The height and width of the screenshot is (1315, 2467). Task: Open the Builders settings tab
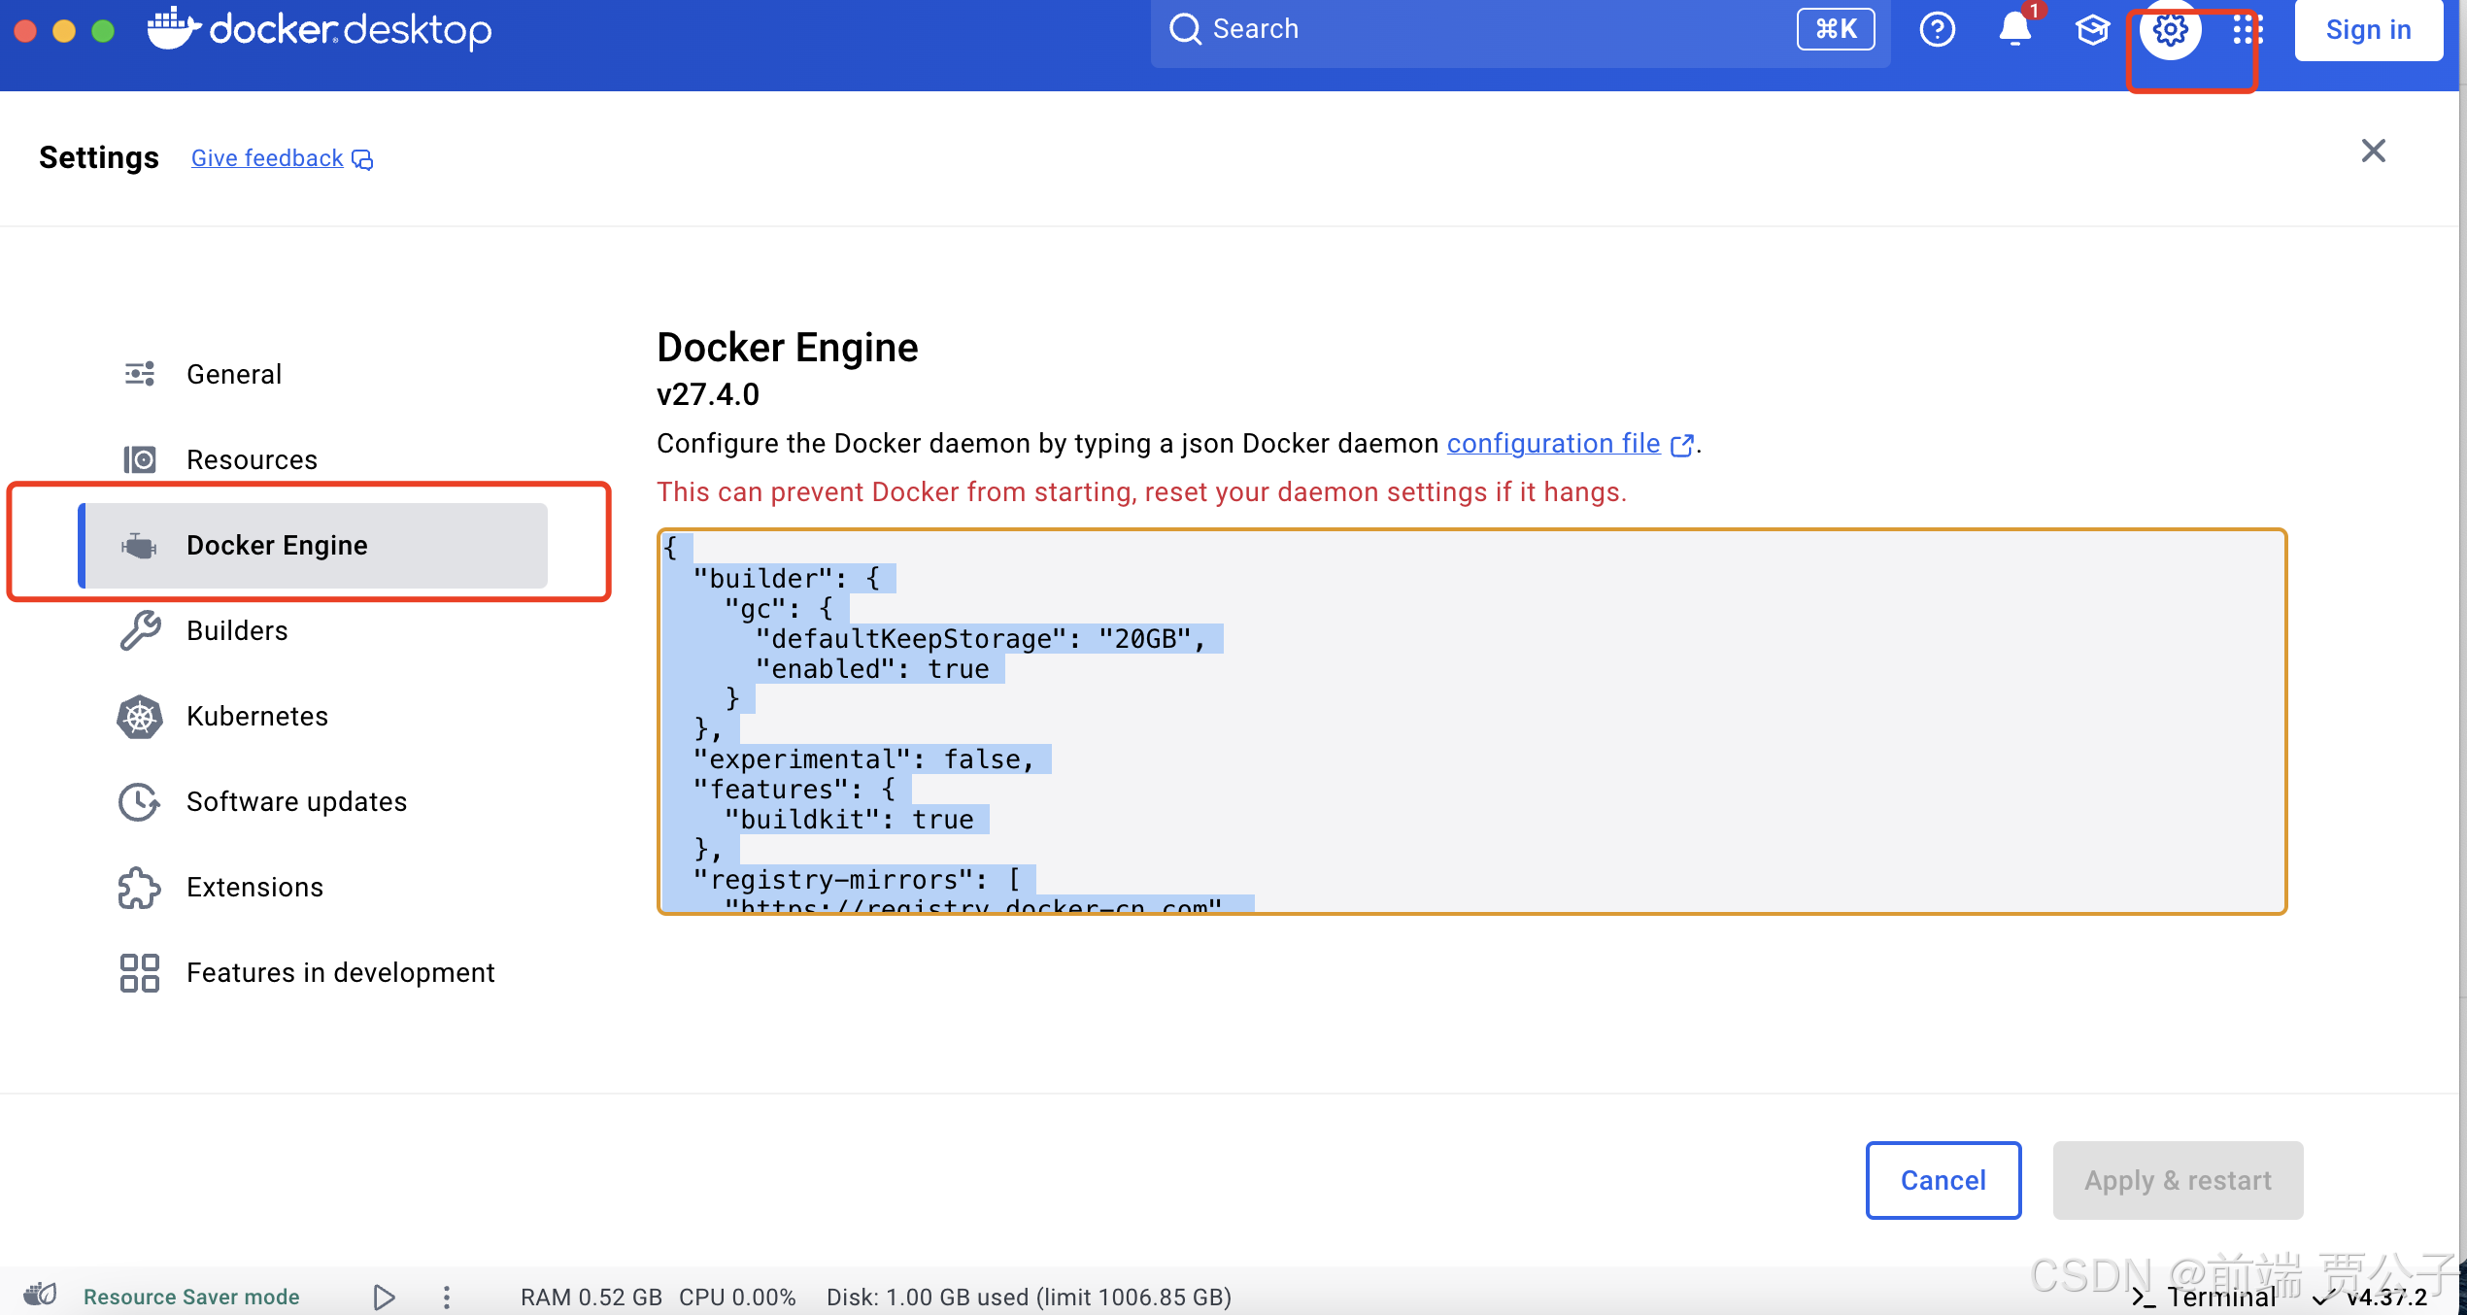click(x=313, y=630)
